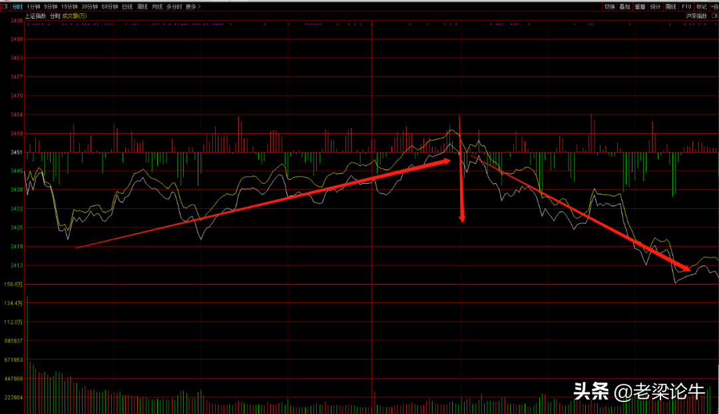Switch to the 60分钟 chart period
719x414 pixels.
[x=110, y=7]
